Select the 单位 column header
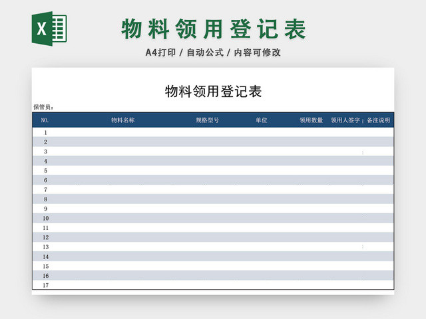 (262, 120)
